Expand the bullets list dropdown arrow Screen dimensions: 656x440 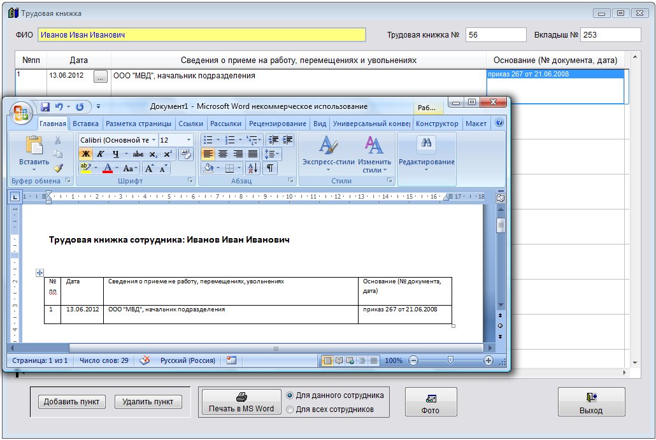[218, 139]
